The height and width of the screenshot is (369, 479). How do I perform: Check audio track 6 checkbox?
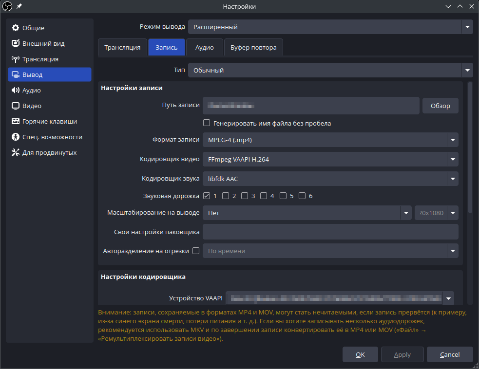point(302,196)
